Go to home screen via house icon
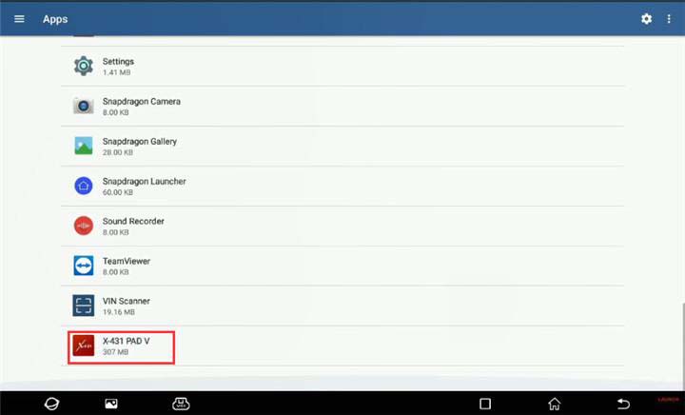The width and height of the screenshot is (685, 415). pyautogui.click(x=554, y=404)
